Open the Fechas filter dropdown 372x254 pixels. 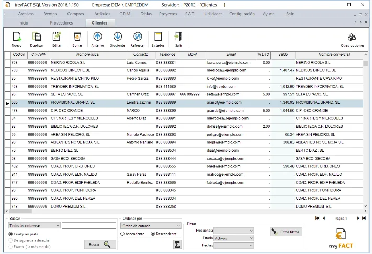[x=234, y=246]
